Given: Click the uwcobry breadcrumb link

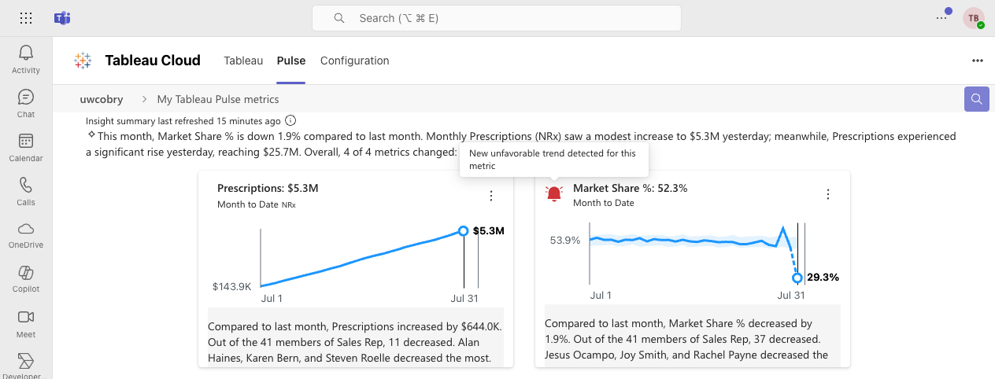Looking at the screenshot, I should pos(101,99).
